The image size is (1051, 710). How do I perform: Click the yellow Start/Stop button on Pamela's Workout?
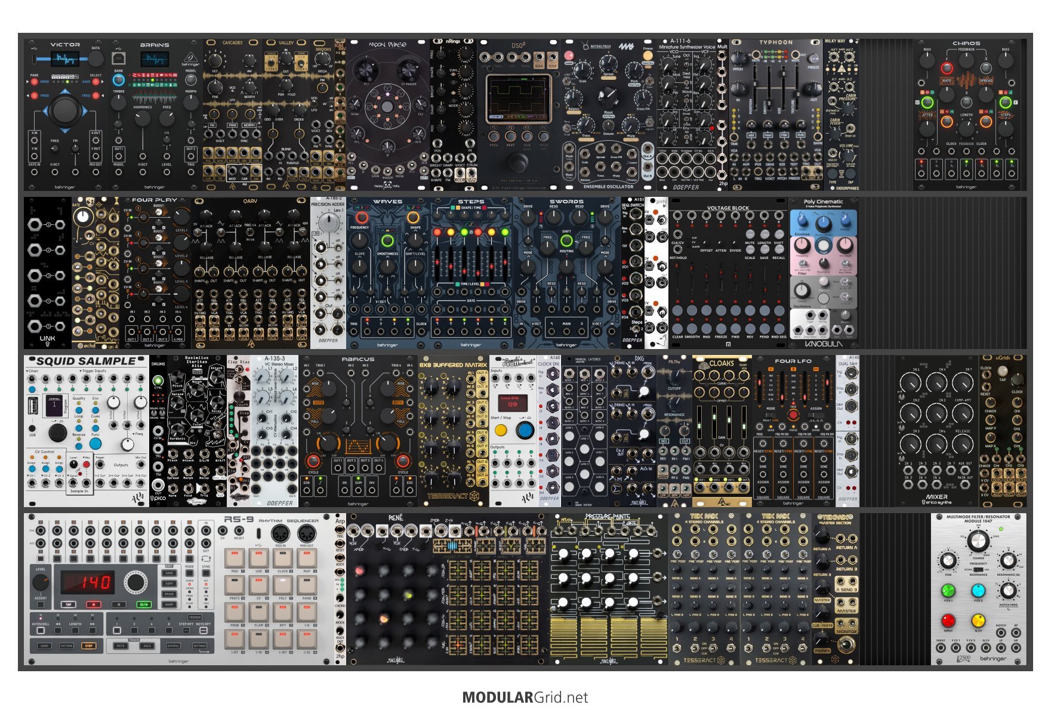(x=501, y=430)
